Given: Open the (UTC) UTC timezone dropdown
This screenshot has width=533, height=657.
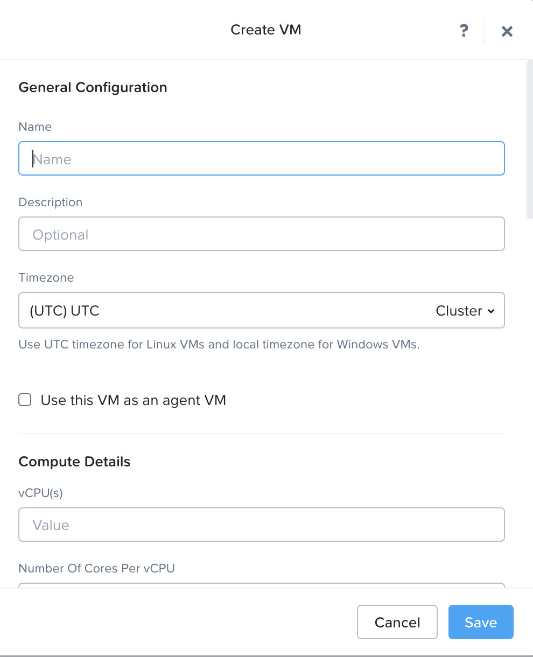Looking at the screenshot, I should coord(226,311).
